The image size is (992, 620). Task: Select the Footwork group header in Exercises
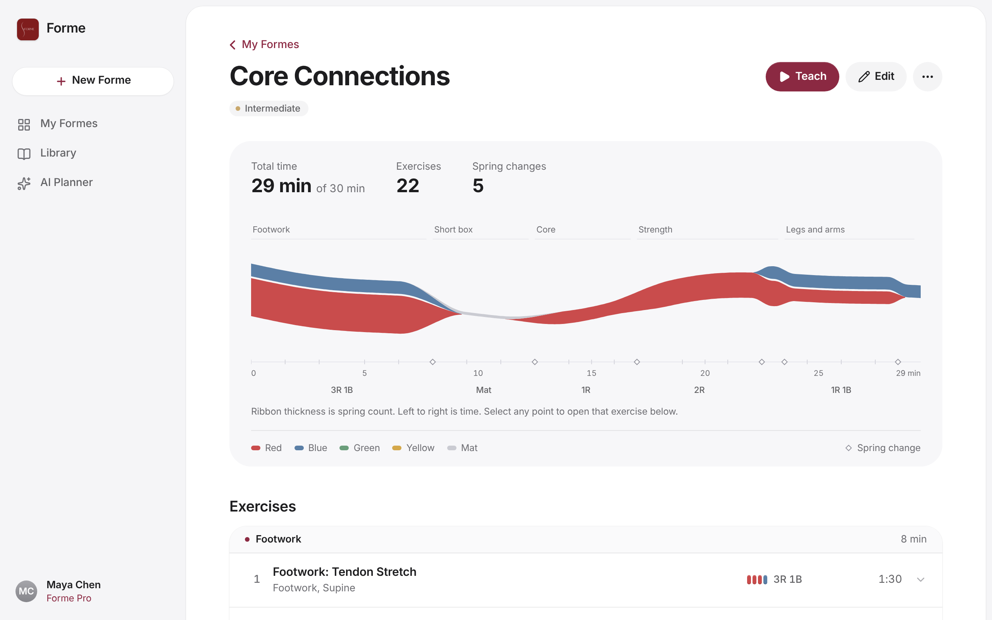pyautogui.click(x=586, y=539)
